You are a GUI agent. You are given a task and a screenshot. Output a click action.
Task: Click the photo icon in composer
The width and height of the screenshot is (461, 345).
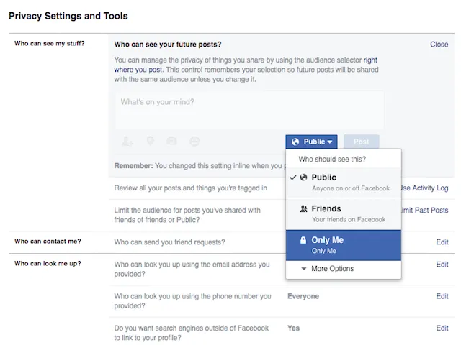pos(172,142)
